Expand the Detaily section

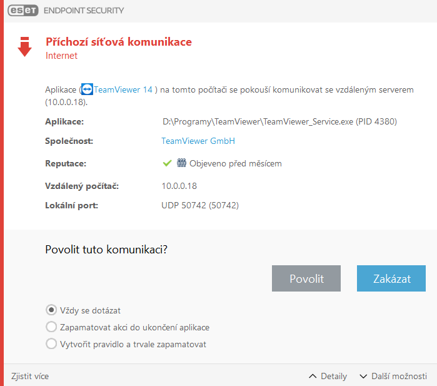coord(328,376)
